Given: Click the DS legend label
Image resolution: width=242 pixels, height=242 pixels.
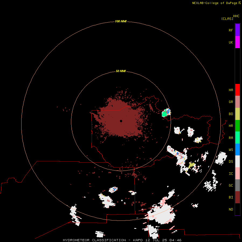Looking at the screenshot, I should click(231, 162).
